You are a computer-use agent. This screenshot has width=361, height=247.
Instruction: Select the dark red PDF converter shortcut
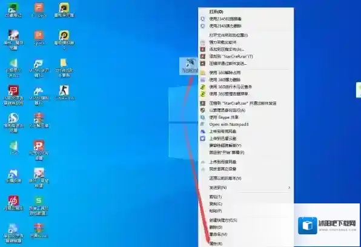click(13, 95)
